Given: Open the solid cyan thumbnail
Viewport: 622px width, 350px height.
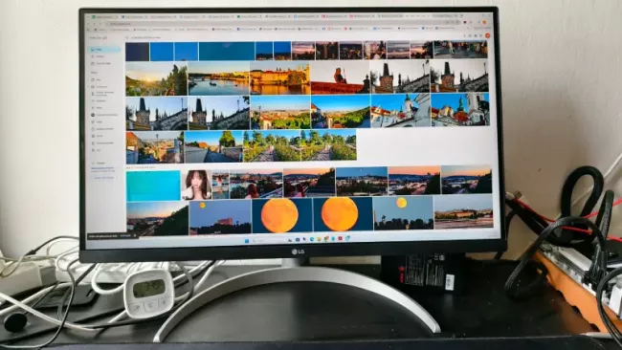Looking at the screenshot, I should [153, 186].
